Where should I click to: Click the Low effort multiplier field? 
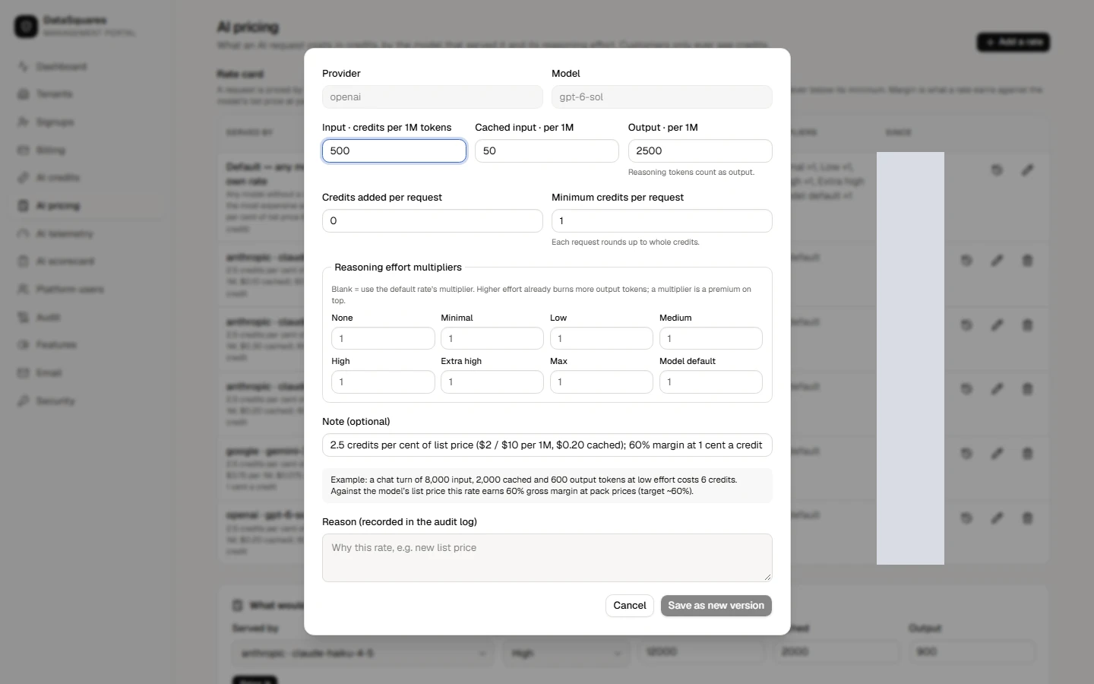coord(602,338)
